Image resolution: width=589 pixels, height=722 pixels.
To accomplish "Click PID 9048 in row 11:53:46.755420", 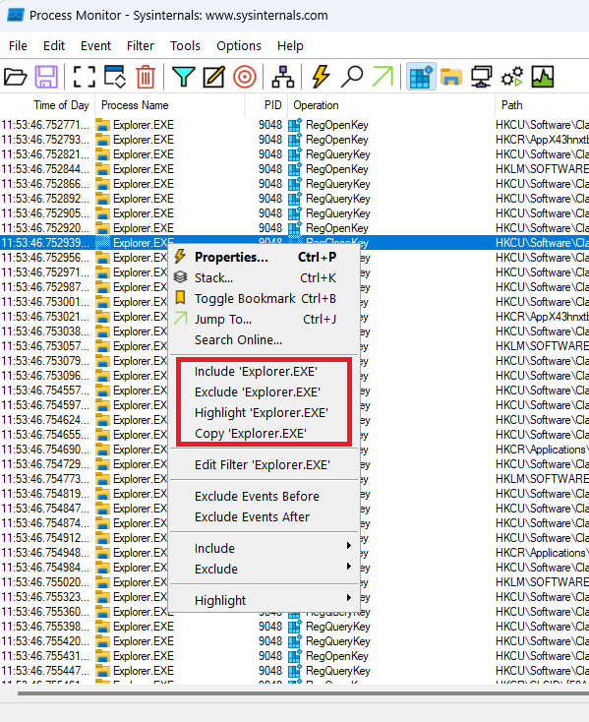I will (270, 641).
